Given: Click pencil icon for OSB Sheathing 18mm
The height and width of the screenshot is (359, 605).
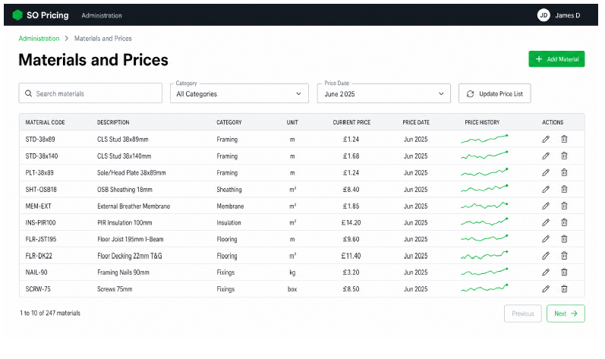Looking at the screenshot, I should pyautogui.click(x=546, y=189).
